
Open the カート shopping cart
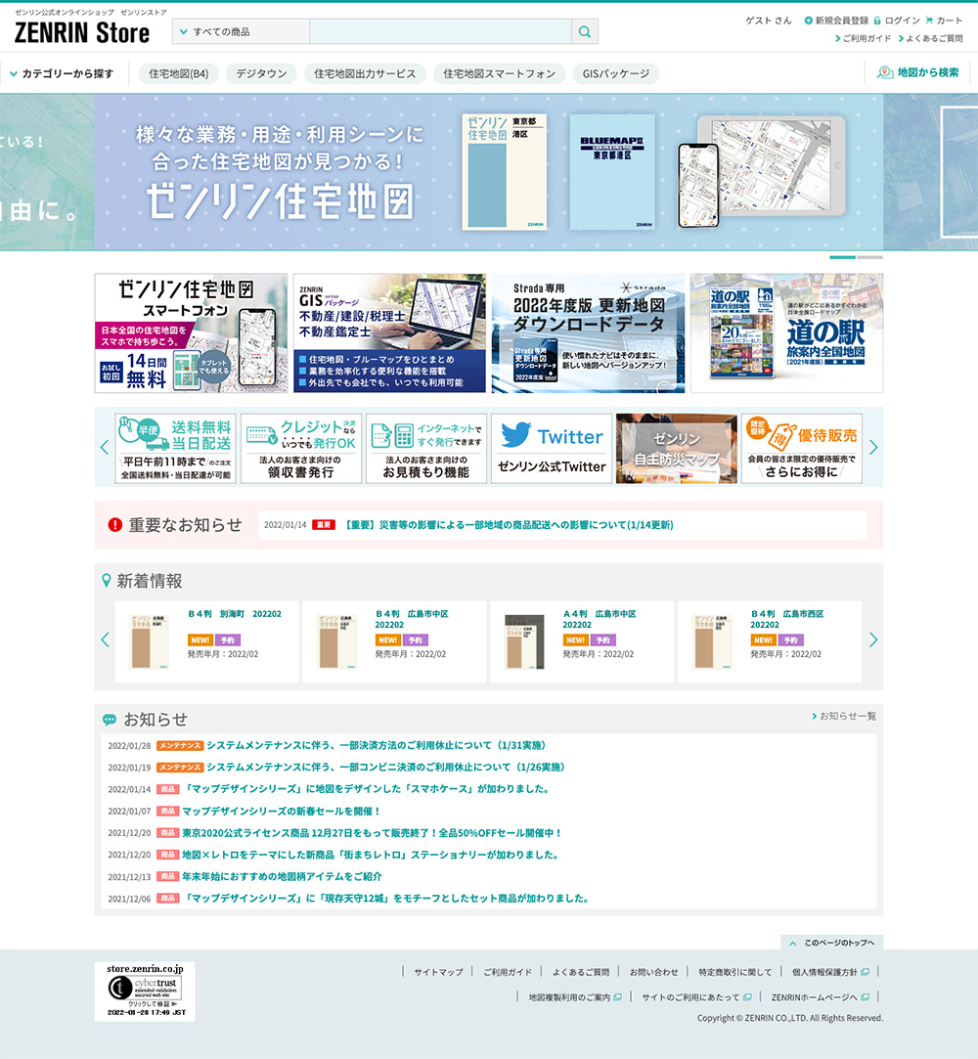click(944, 21)
